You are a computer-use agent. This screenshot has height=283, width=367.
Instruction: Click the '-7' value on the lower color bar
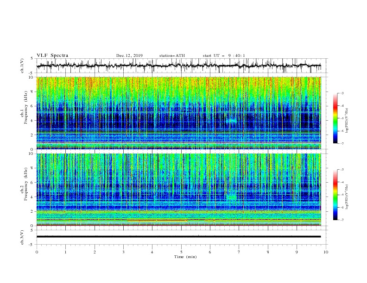(x=342, y=220)
